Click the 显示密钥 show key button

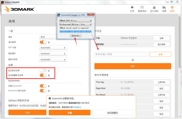pos(161,44)
